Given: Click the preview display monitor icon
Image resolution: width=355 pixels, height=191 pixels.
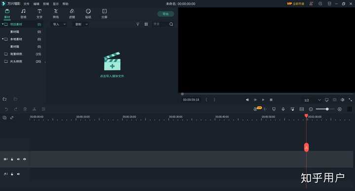Looking at the screenshot, I should click(x=327, y=100).
